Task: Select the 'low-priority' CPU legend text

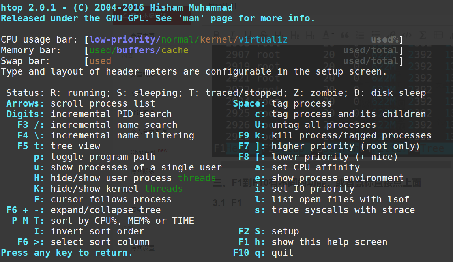Action: tap(122, 39)
